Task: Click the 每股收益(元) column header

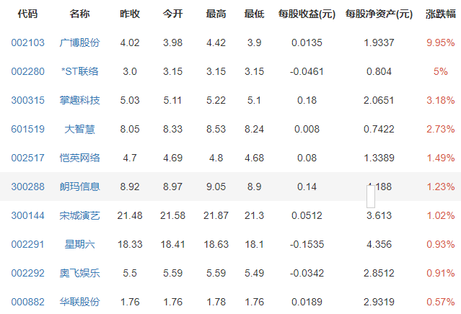Action: (307, 14)
